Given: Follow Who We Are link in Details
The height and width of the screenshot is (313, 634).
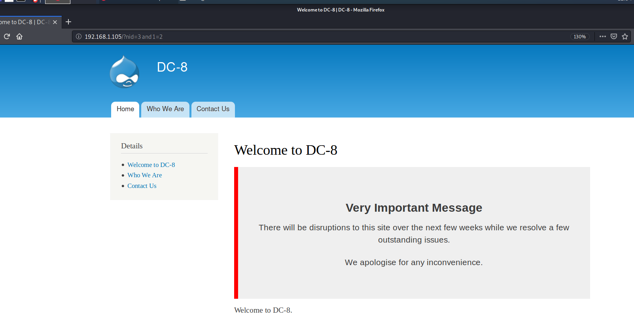Looking at the screenshot, I should point(145,175).
